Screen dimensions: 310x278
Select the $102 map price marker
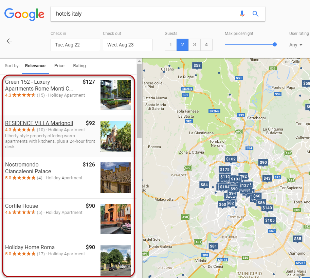coord(231,159)
